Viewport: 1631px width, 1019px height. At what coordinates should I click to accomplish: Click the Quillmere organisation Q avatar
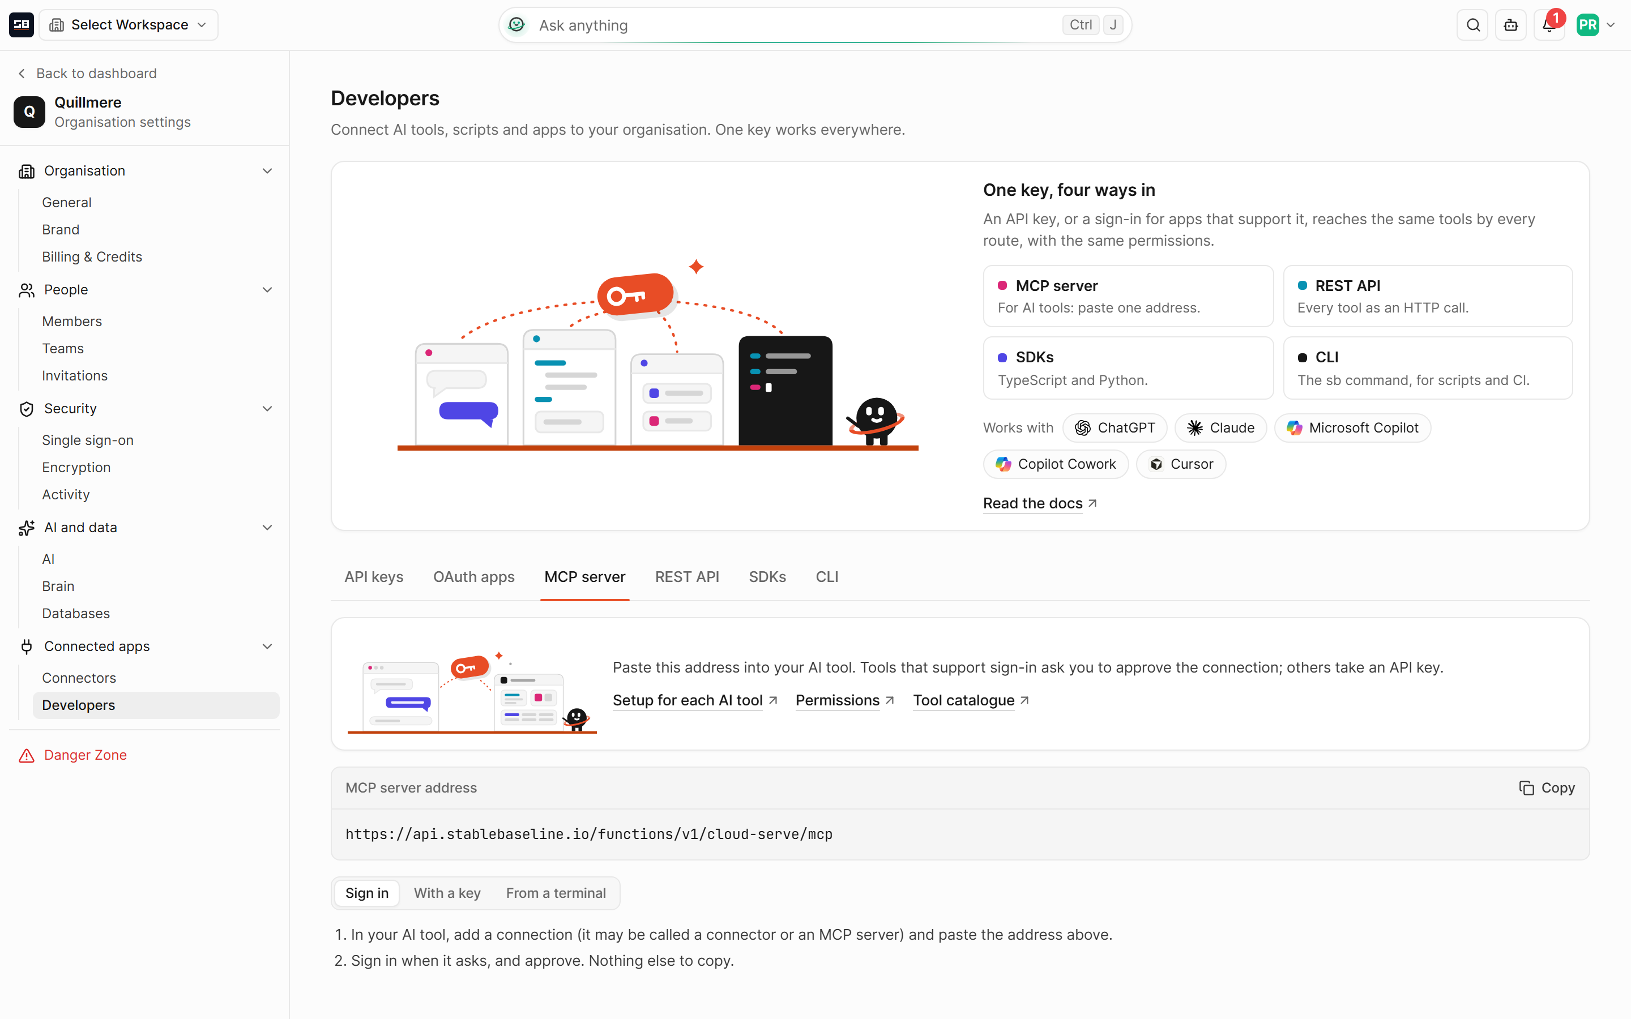(x=29, y=112)
